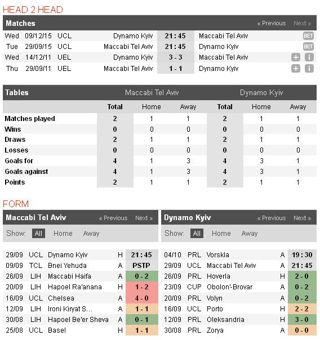The width and height of the screenshot is (320, 340).
Task: Open the Porto 2 - 2 match score
Action: [302, 309]
